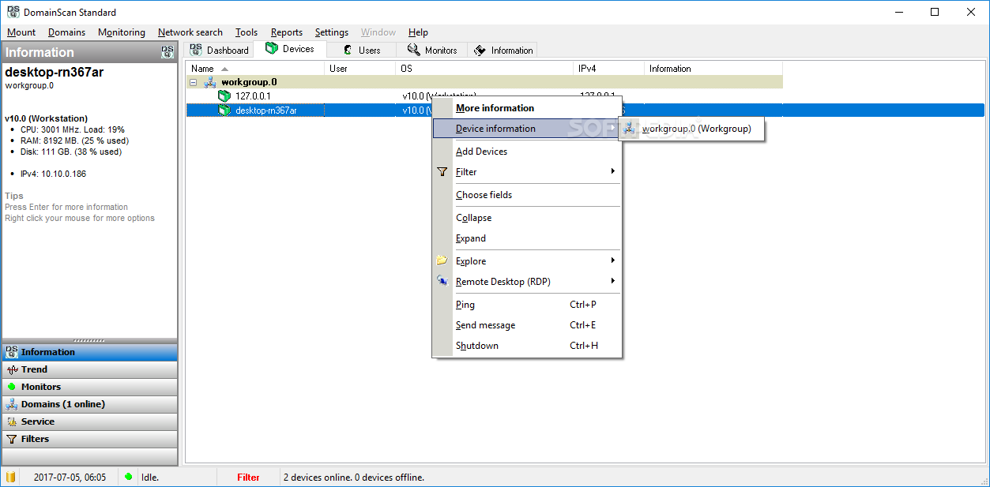Screen dimensions: 990x487
Task: Collapse the workgroup.0 tree node
Action: (x=194, y=82)
